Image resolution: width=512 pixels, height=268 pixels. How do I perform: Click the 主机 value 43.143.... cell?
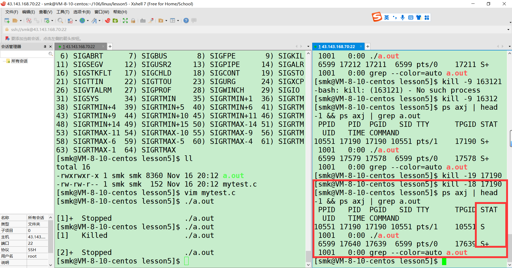(x=37, y=237)
